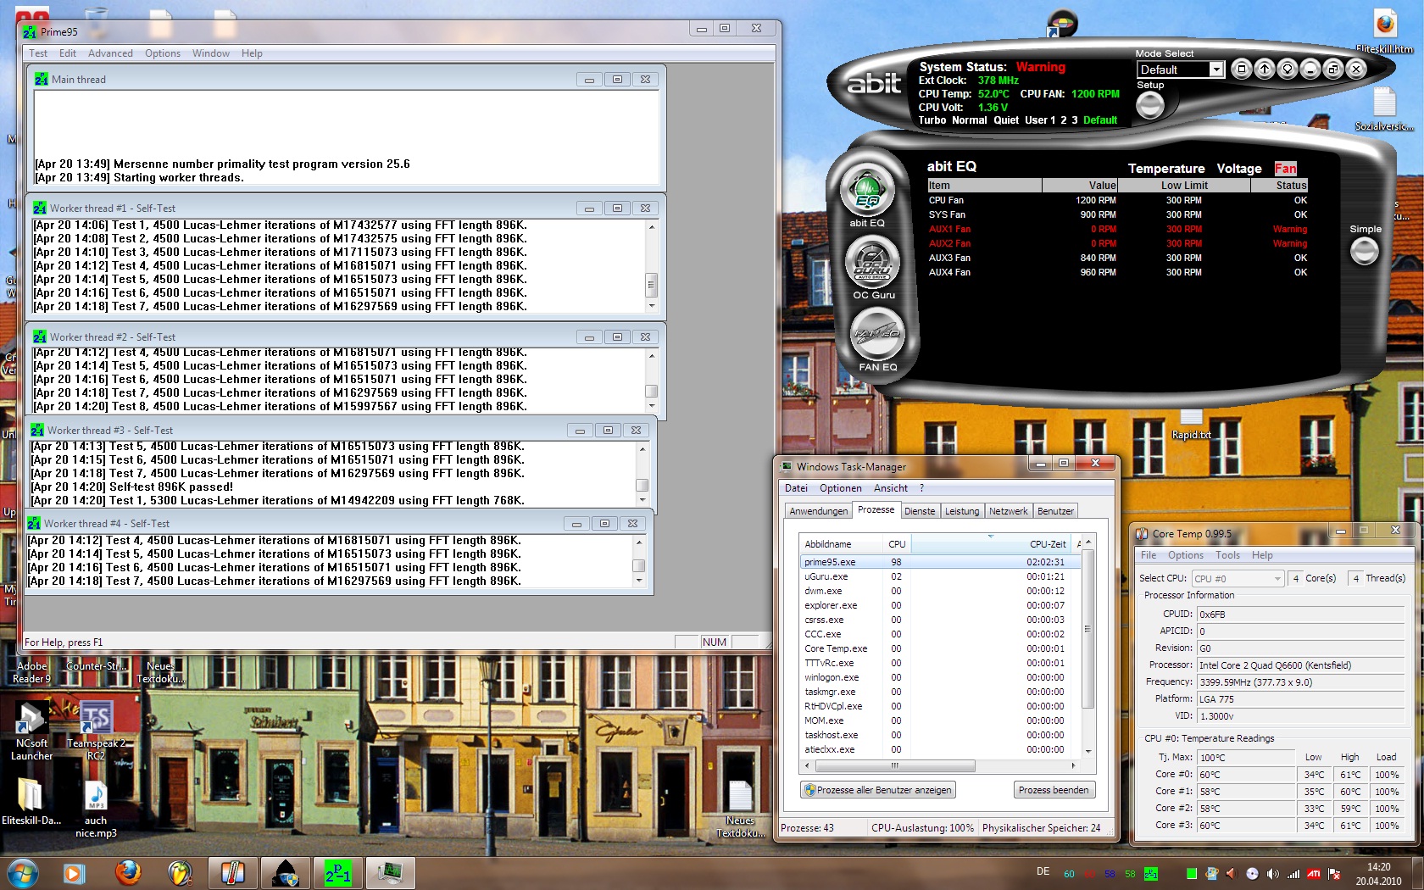Switch to Netzwerk tab in Task Manager
The image size is (1424, 890).
1008,511
